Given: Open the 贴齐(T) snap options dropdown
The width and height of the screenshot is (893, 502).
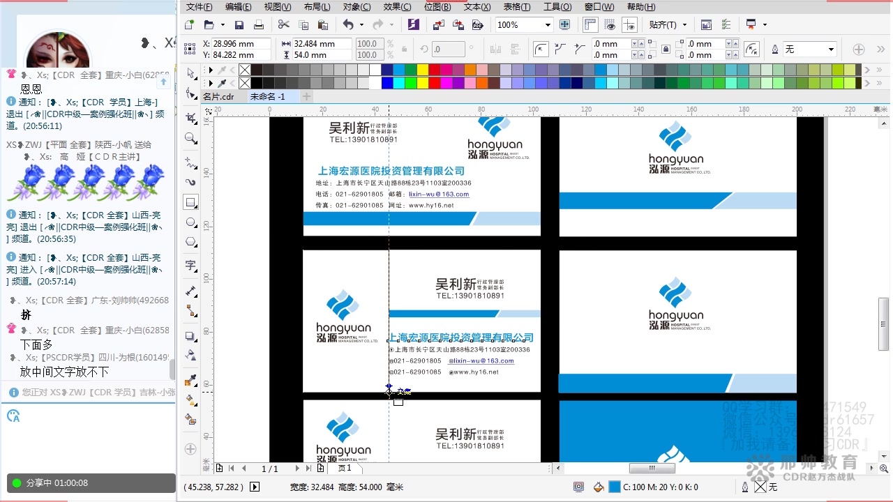Looking at the screenshot, I should tap(668, 24).
